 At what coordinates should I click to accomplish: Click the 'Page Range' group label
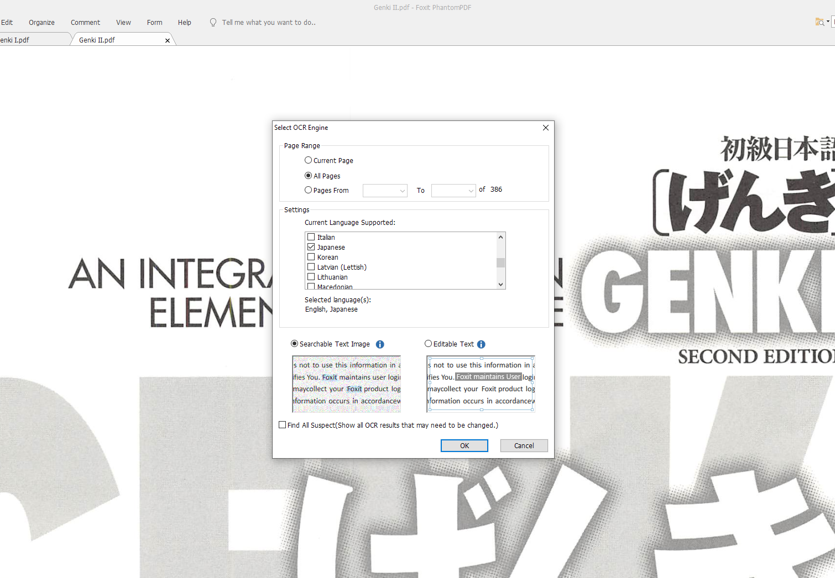[302, 146]
